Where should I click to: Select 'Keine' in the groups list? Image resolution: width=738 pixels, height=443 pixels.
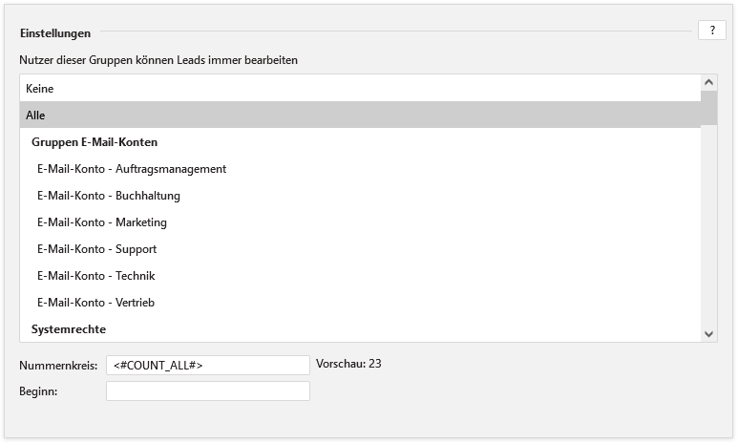tap(40, 89)
